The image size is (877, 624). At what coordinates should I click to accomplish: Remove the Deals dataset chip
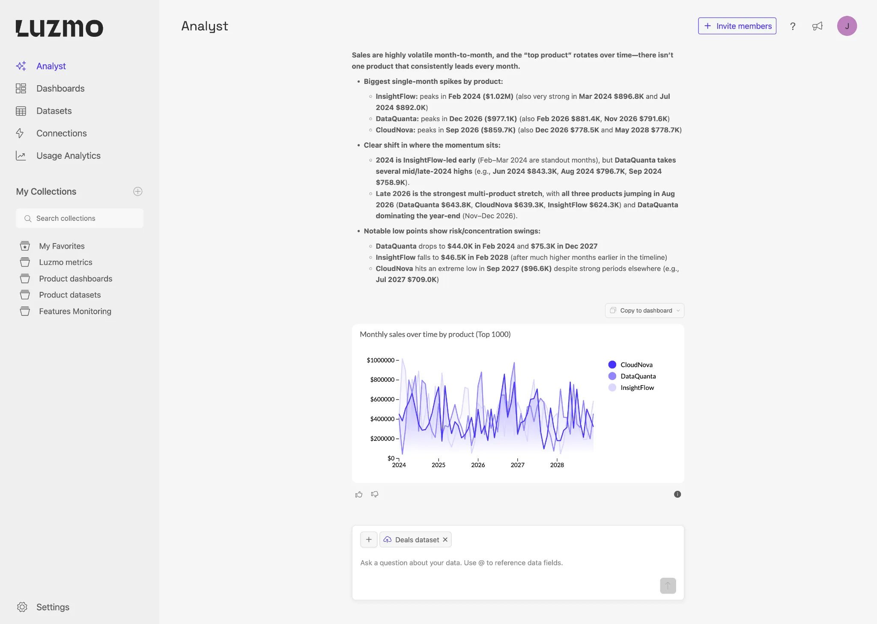445,540
